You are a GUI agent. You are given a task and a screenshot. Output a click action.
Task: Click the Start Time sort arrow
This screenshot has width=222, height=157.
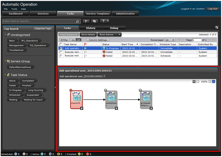tap(137, 44)
